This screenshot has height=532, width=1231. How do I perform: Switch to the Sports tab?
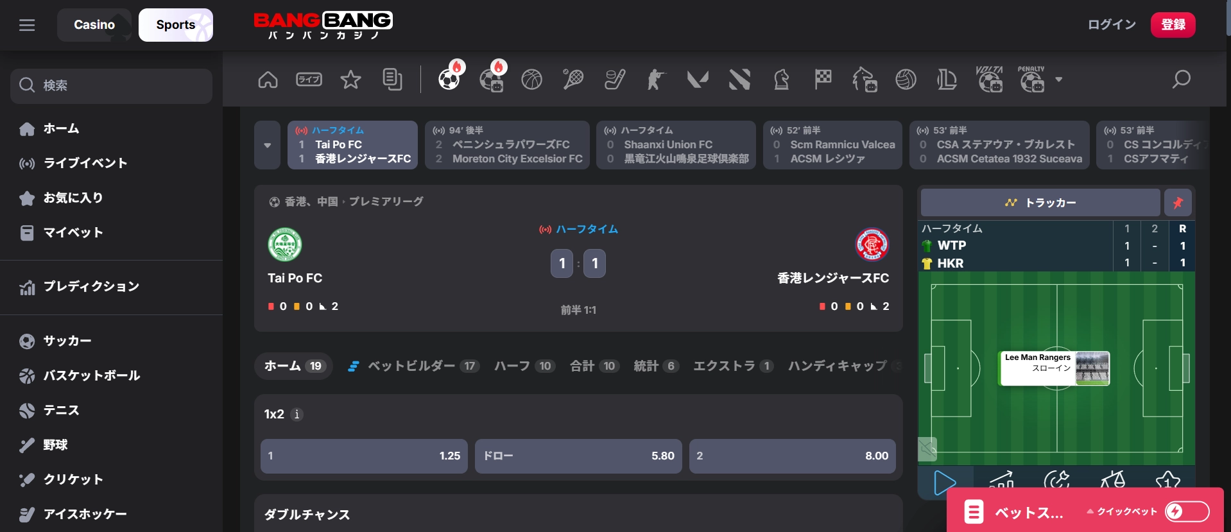coord(176,25)
